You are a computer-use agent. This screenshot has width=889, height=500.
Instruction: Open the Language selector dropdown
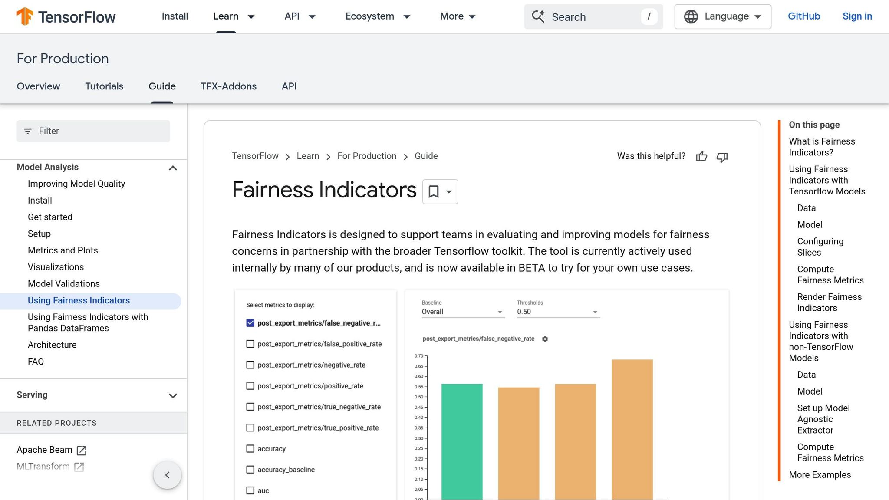coord(723,16)
